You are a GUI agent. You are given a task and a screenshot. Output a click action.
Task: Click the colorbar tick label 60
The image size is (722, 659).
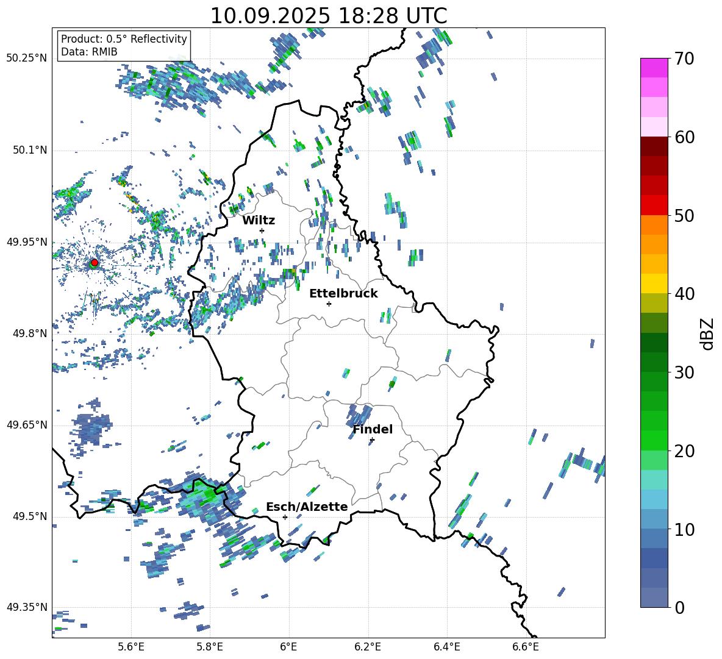pyautogui.click(x=684, y=137)
